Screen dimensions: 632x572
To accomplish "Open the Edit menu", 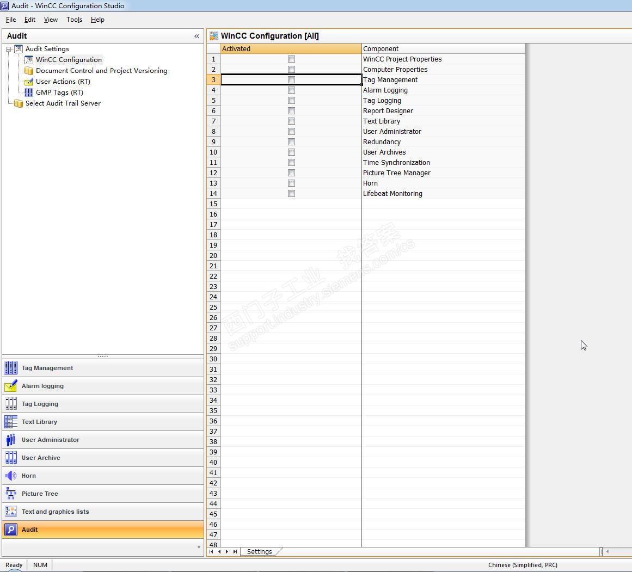I will pyautogui.click(x=30, y=20).
